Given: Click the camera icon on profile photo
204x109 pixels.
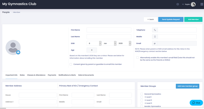Looking at the screenshot, I should pos(18,52).
